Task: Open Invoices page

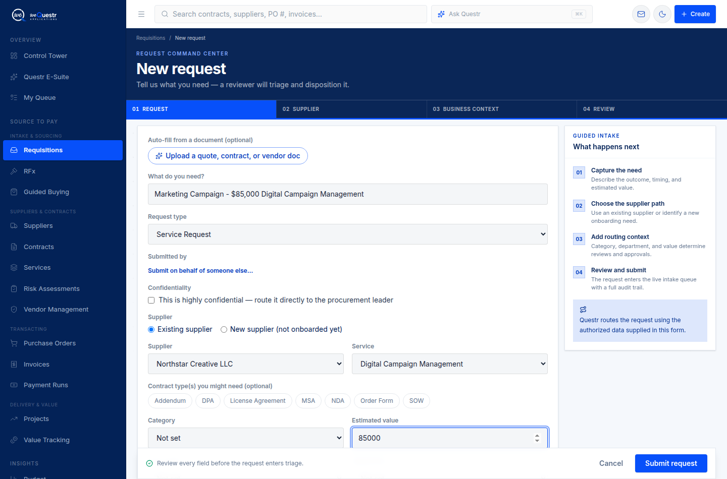Action: tap(63, 365)
